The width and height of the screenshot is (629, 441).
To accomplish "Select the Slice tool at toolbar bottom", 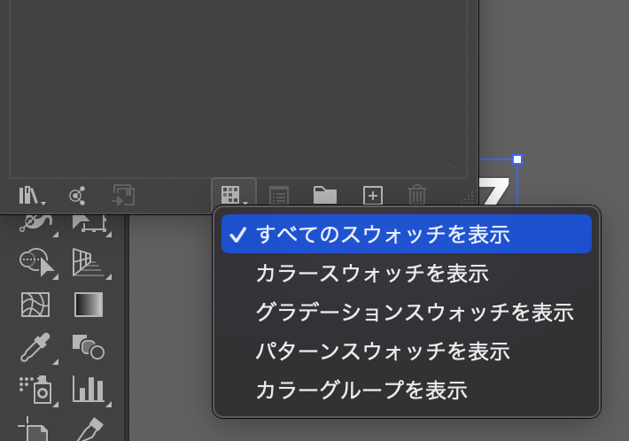I will tap(89, 429).
